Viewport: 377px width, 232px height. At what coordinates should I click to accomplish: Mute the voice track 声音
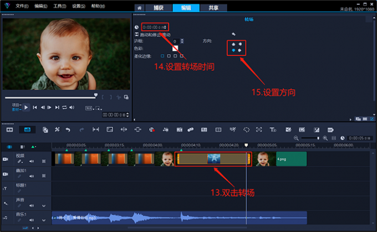point(32,205)
